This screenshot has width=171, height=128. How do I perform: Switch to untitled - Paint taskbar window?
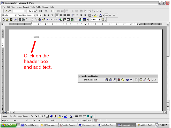pos(146,125)
